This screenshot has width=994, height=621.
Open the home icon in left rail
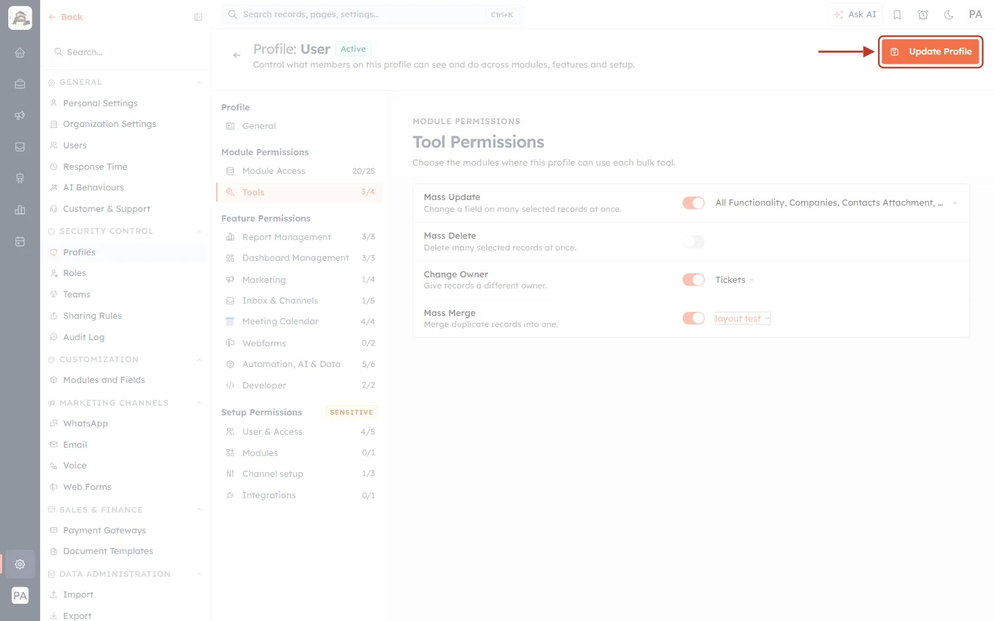pyautogui.click(x=20, y=52)
